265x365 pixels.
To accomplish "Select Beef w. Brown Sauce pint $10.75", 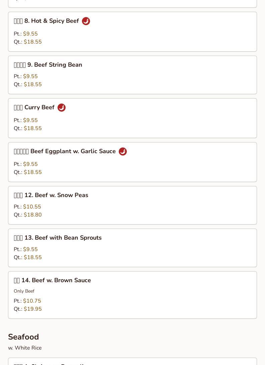I will click(x=32, y=301).
